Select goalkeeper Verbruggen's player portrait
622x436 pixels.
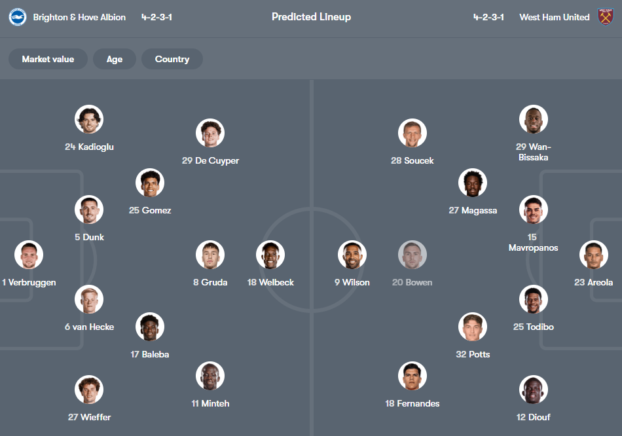29,255
